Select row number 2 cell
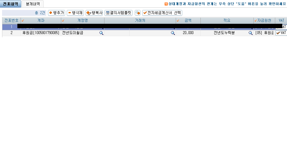Image resolution: width=287 pixels, height=168 pixels. click(x=11, y=33)
